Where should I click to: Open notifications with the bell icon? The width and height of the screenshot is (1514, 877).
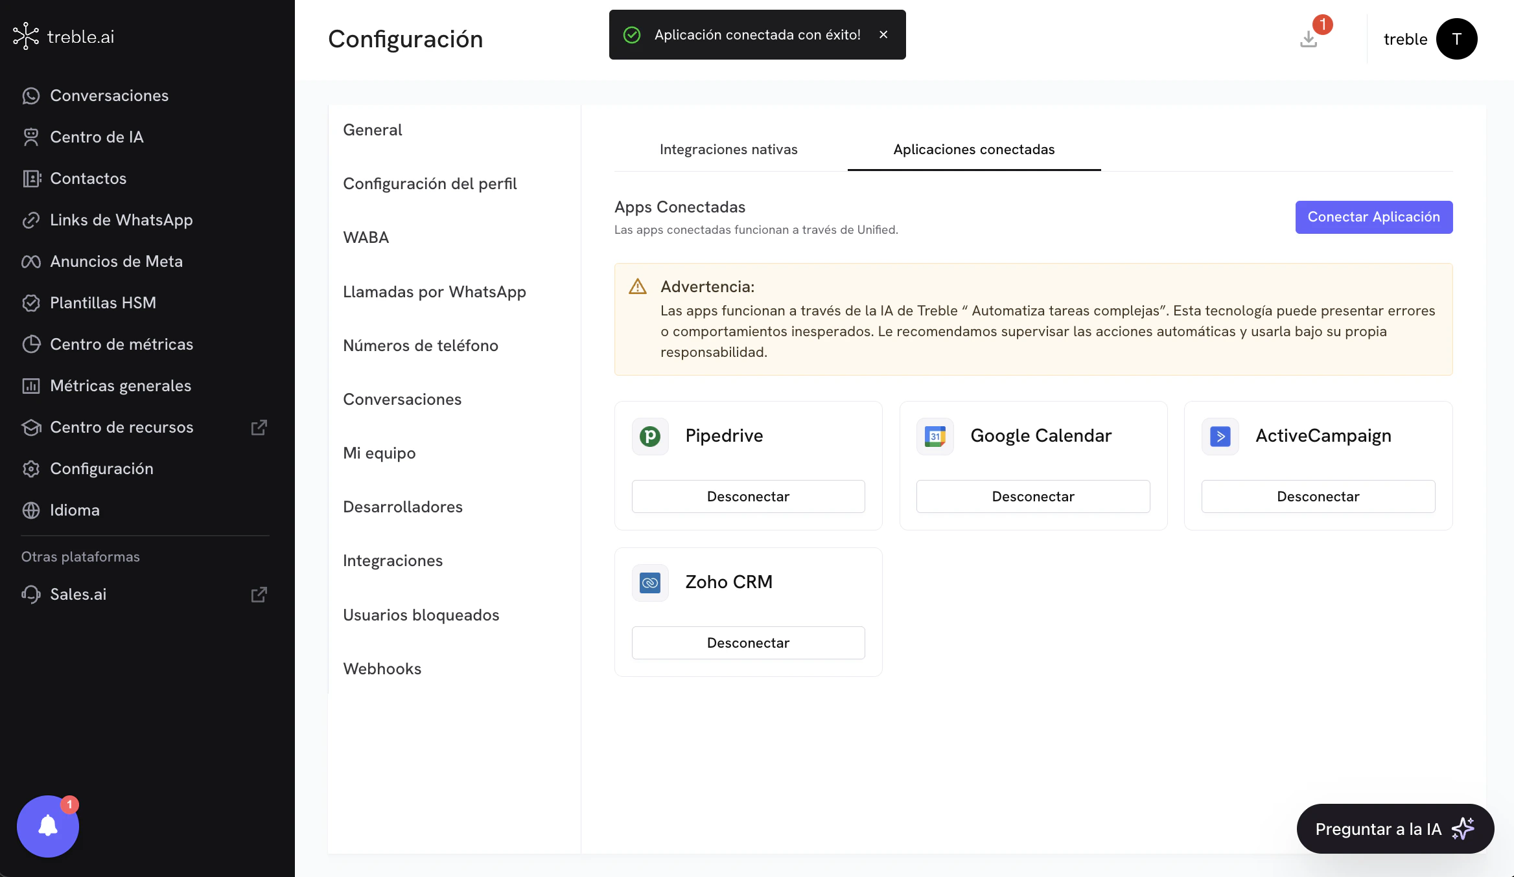47,826
